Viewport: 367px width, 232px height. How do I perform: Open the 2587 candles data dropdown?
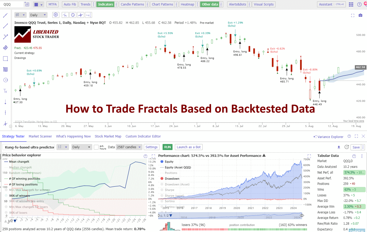click(x=129, y=147)
